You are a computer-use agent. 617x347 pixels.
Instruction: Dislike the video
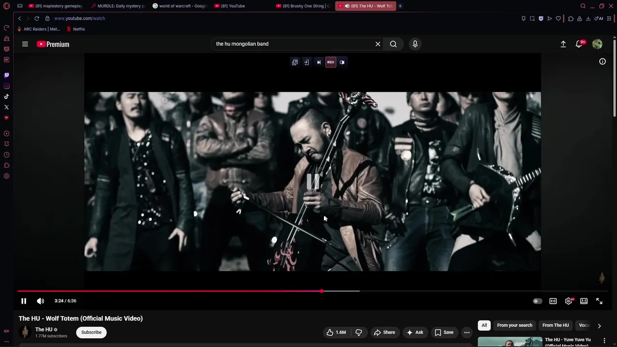point(359,332)
